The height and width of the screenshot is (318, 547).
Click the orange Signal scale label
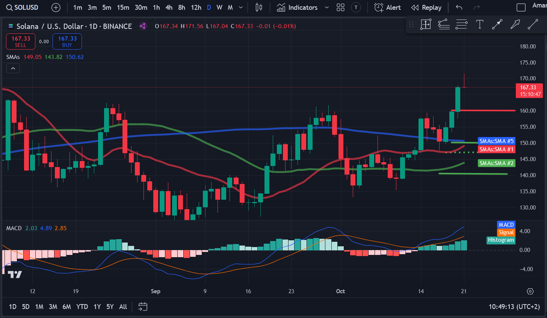click(506, 232)
